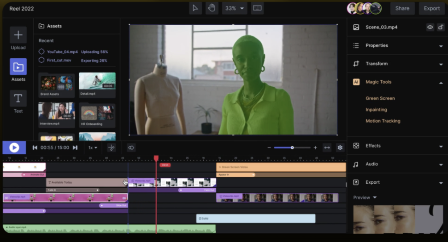Toggle visibility eye for Scene_03.mp4

(x=430, y=27)
